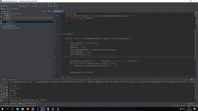Open the Event Log
This screenshot has width=198, height=111.
(191, 104)
